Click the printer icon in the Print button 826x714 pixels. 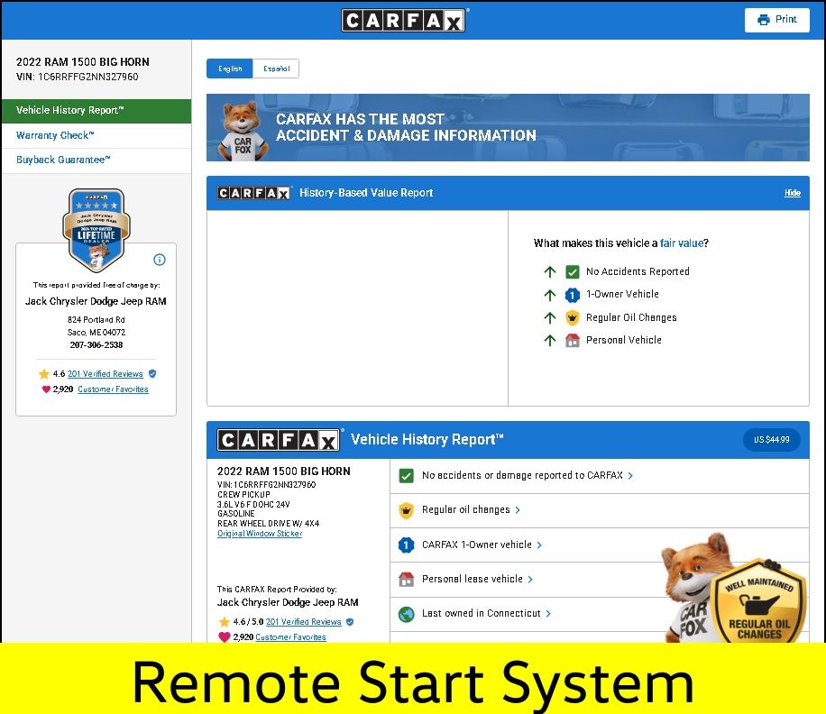point(763,20)
